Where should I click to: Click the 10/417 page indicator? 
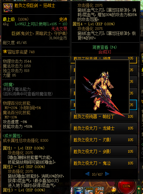click(97, 174)
